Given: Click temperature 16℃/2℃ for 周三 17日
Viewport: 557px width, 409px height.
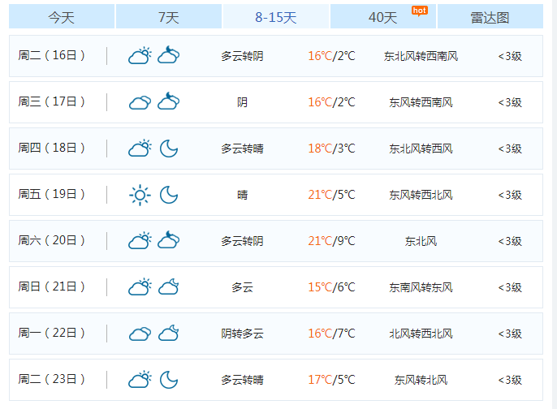Looking at the screenshot, I should pos(331,102).
